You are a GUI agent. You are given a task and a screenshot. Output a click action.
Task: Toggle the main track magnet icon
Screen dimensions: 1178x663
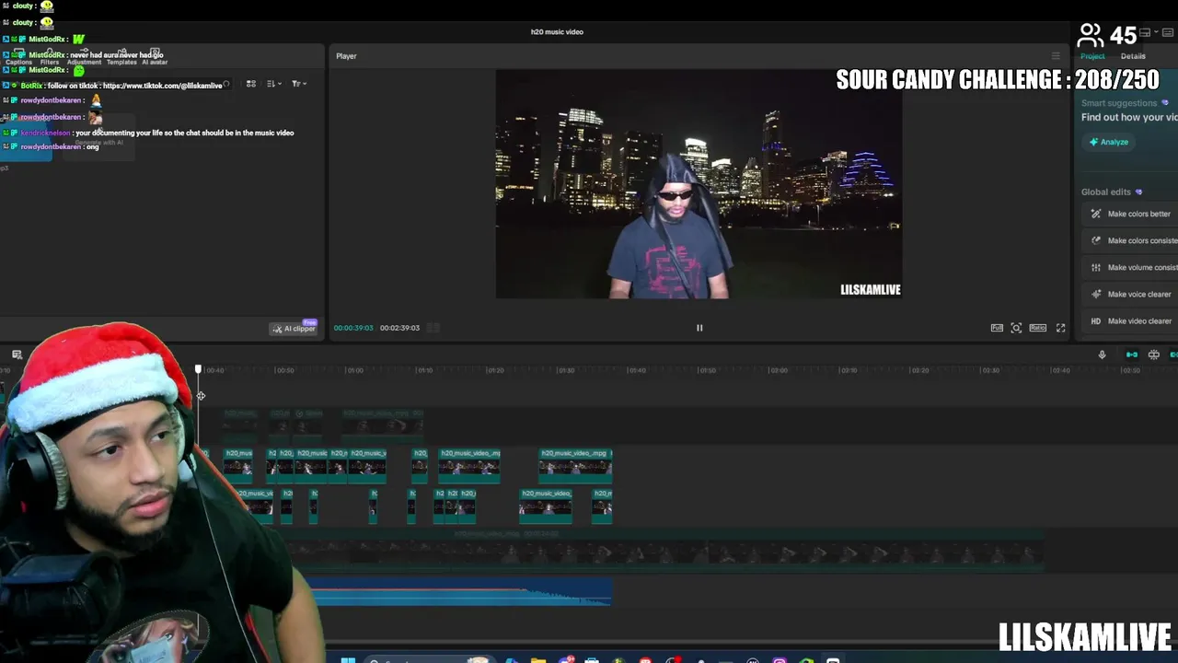click(x=1132, y=355)
